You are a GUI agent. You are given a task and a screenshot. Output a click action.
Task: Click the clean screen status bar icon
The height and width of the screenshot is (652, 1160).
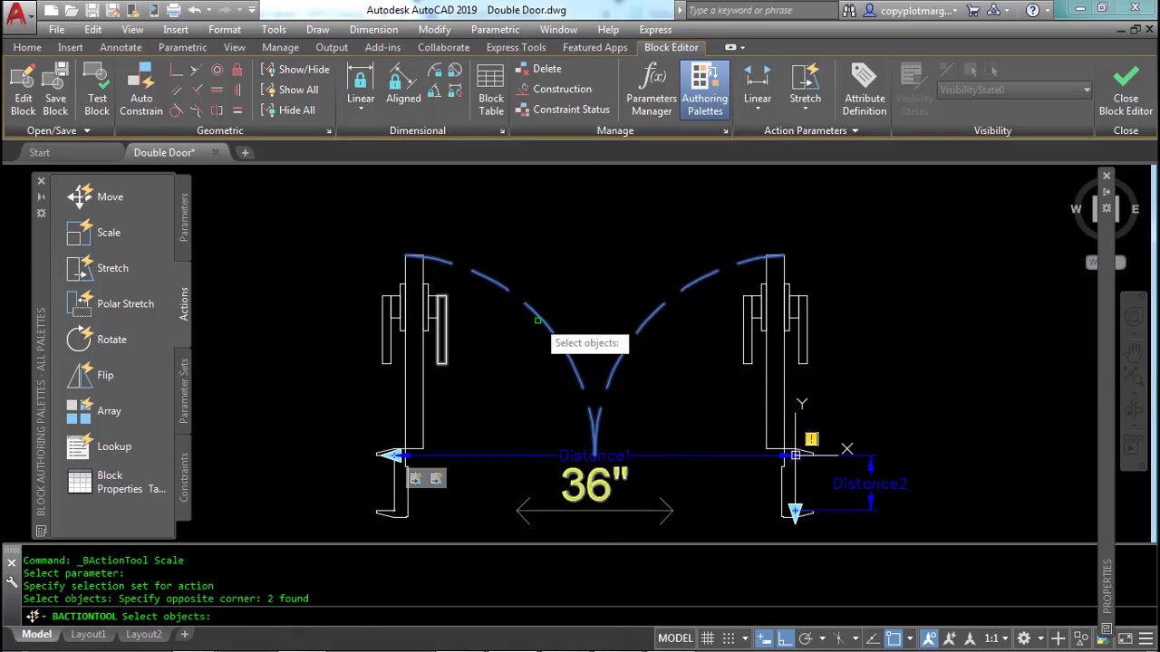pos(1124,638)
